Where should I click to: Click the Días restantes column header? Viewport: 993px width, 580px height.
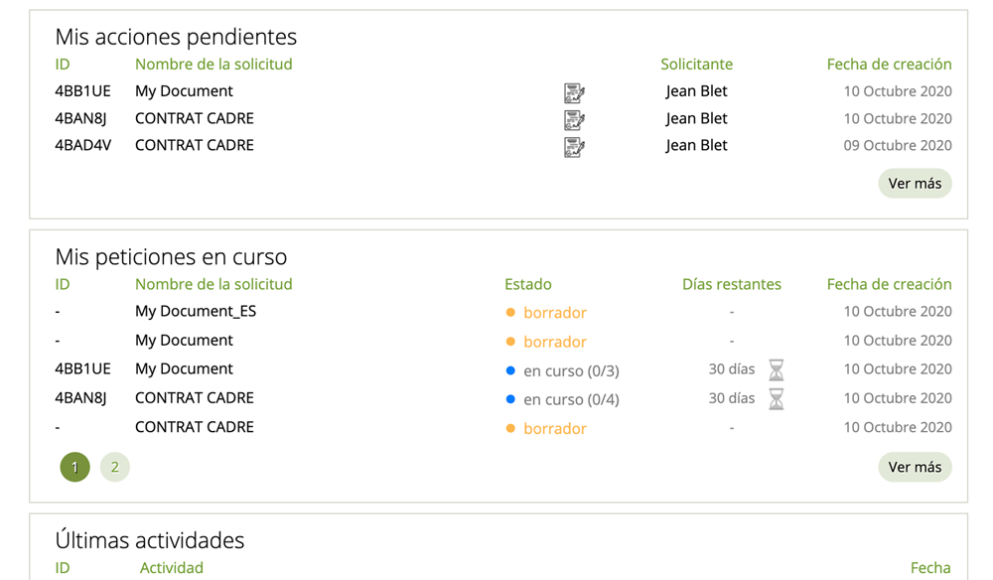(732, 284)
